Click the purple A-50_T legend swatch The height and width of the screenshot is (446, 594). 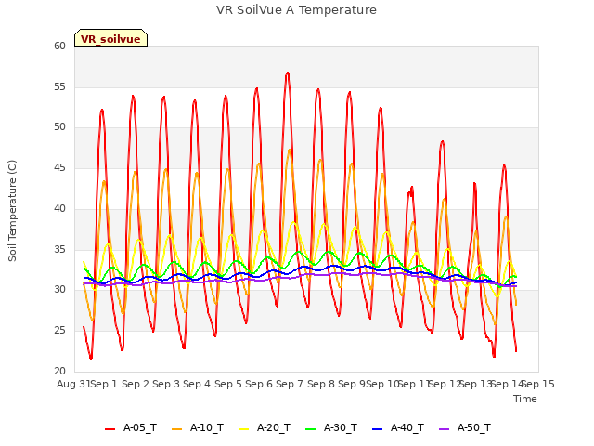coord(444,429)
